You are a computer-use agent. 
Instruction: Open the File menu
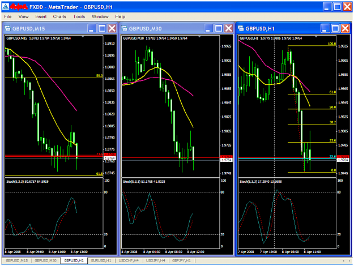(x=8, y=16)
